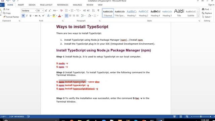Open Text Effects options
Screen dimensions: 215x121
coord(48,16)
